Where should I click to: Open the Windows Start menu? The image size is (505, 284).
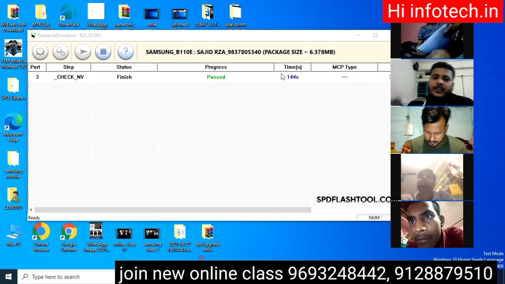point(9,277)
